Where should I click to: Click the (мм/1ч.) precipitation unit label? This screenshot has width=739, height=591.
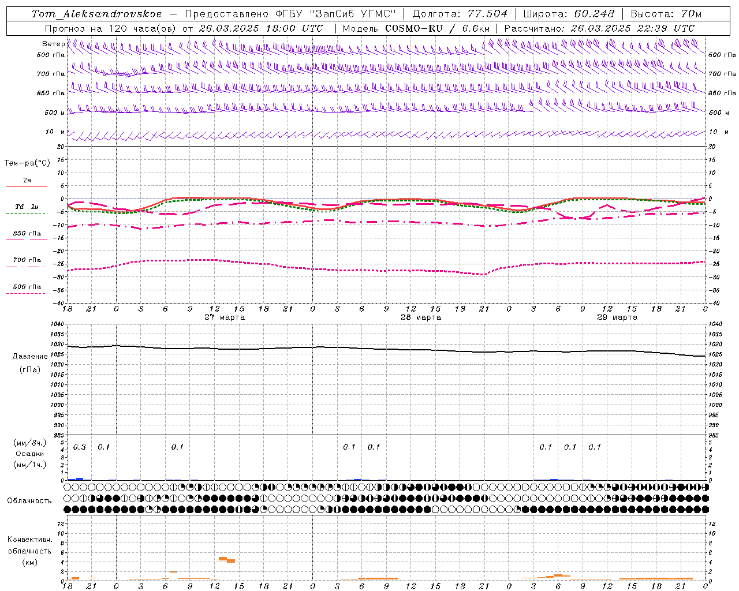tap(30, 464)
